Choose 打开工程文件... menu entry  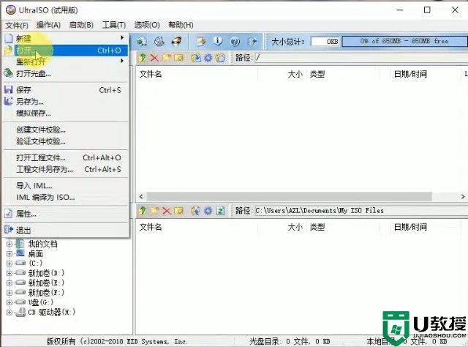coord(66,157)
